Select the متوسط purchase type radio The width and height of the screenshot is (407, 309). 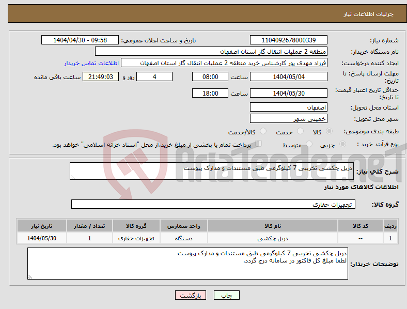point(309,144)
